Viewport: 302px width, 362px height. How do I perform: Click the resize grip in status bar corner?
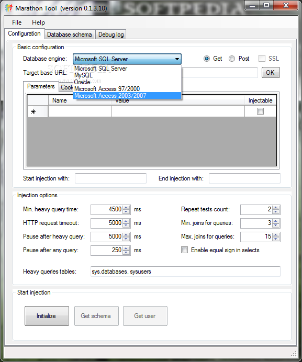[x=294, y=354]
